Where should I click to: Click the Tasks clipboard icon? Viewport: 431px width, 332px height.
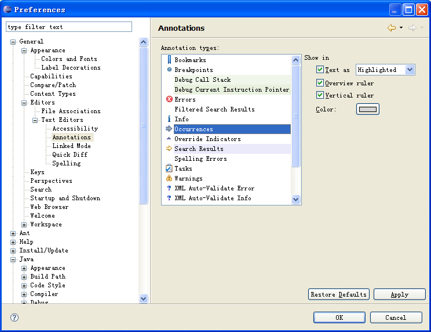point(169,168)
